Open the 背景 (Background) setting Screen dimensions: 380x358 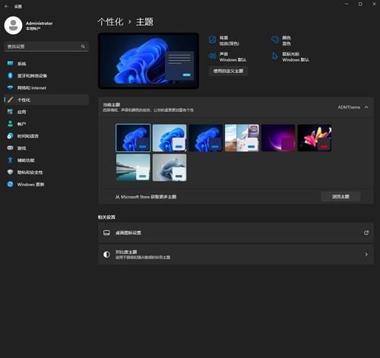point(224,40)
